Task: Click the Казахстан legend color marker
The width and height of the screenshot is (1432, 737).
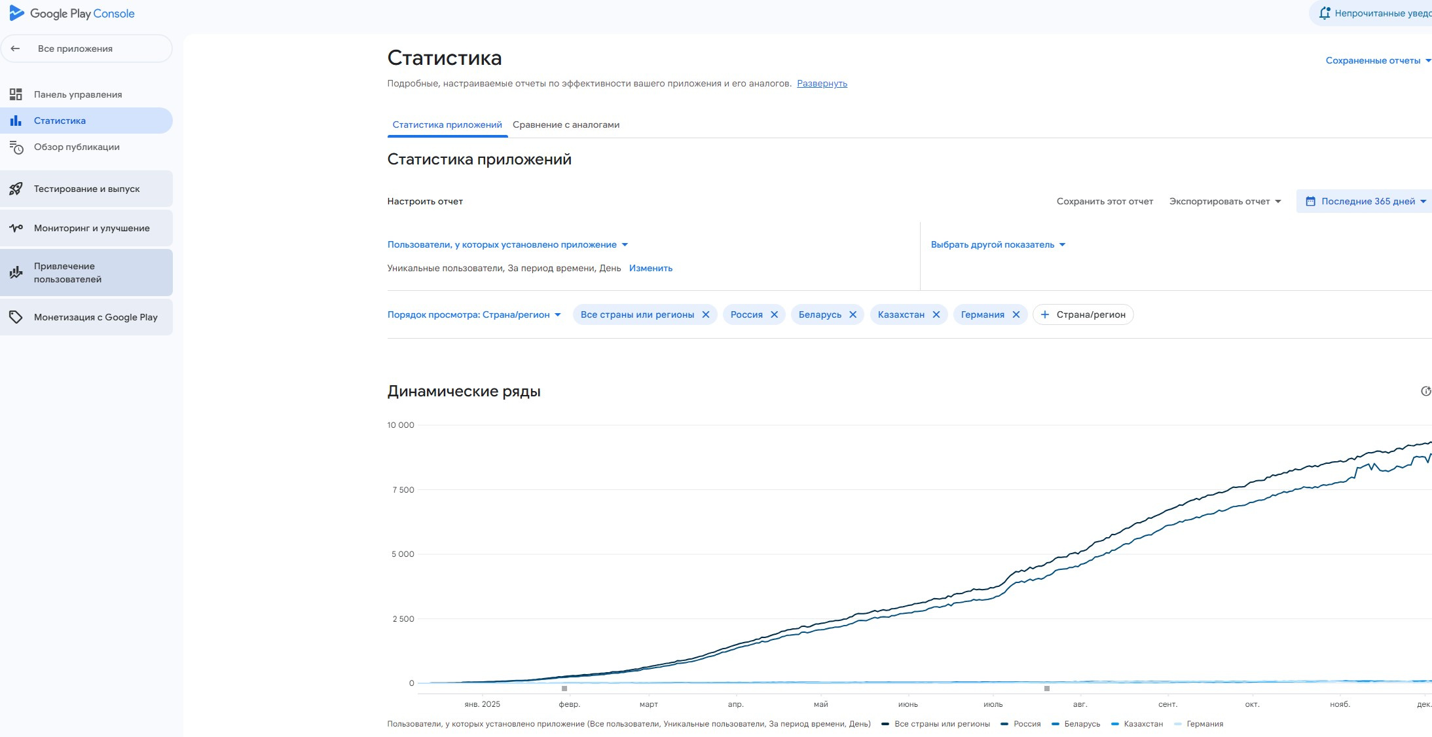Action: coord(1115,724)
